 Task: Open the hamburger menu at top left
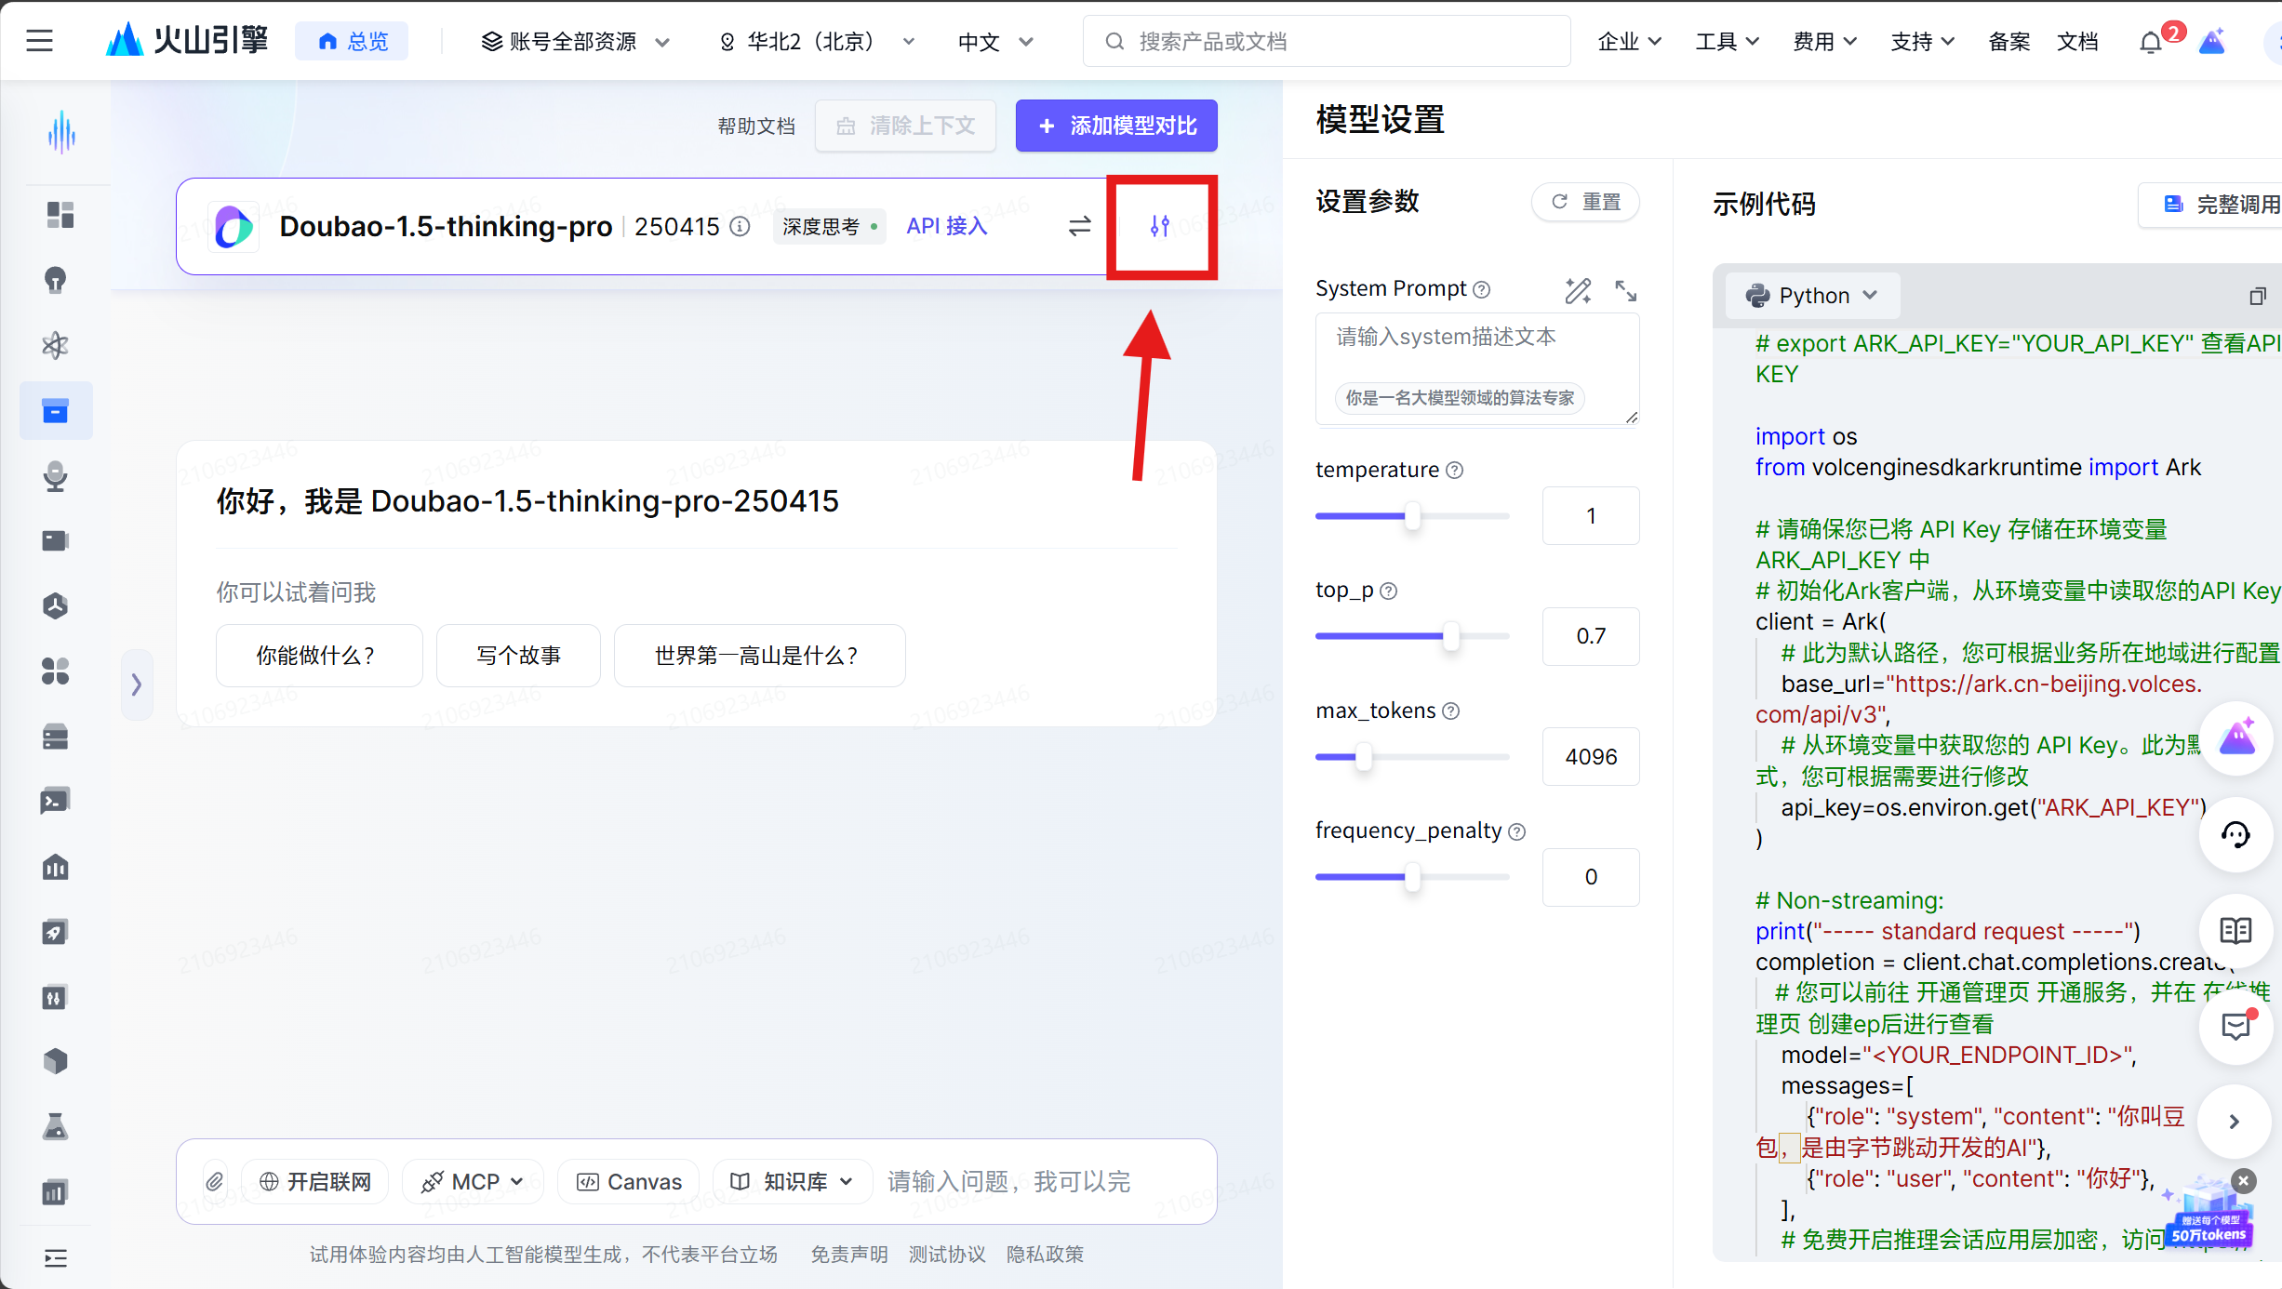click(39, 41)
